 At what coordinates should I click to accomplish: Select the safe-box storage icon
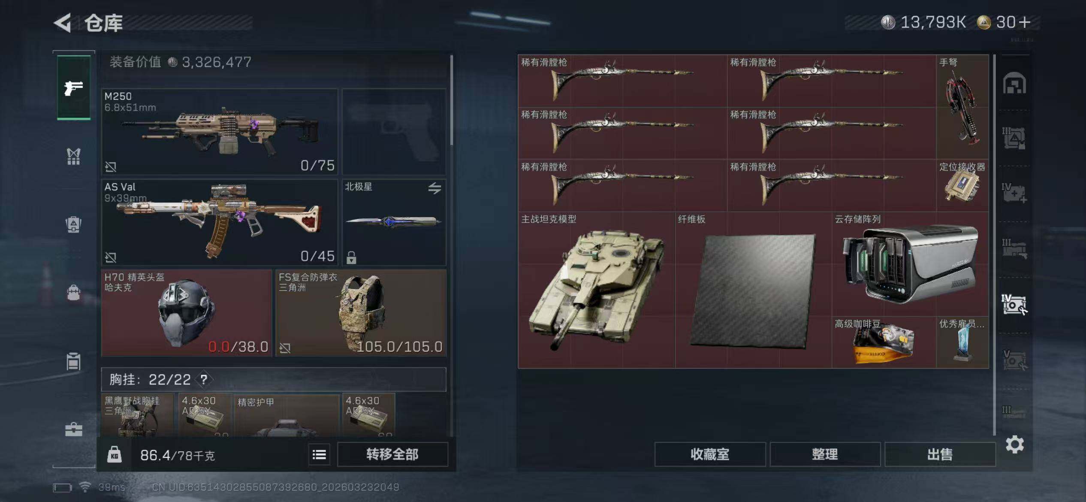[1014, 83]
